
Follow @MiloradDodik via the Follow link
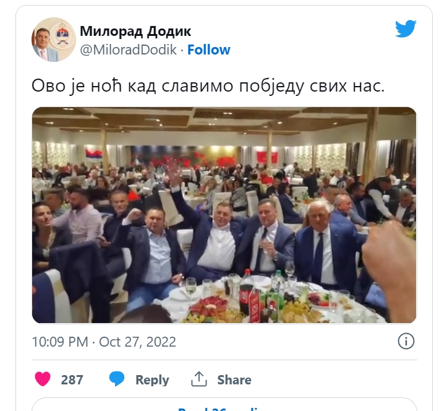[x=209, y=50]
